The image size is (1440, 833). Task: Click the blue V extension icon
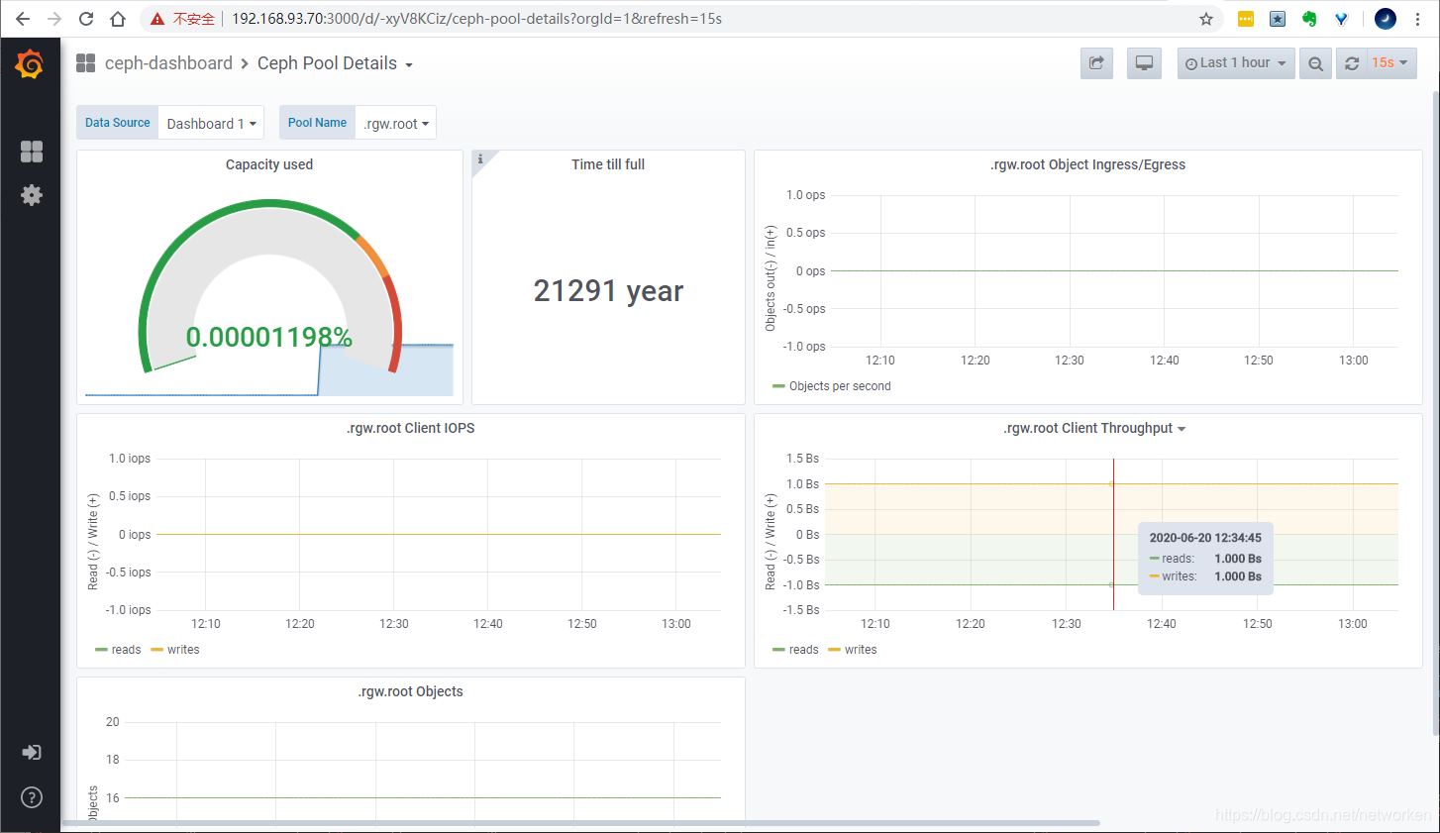[1341, 19]
